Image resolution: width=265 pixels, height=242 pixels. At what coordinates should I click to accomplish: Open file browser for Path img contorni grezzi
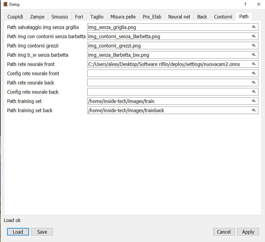click(254, 46)
